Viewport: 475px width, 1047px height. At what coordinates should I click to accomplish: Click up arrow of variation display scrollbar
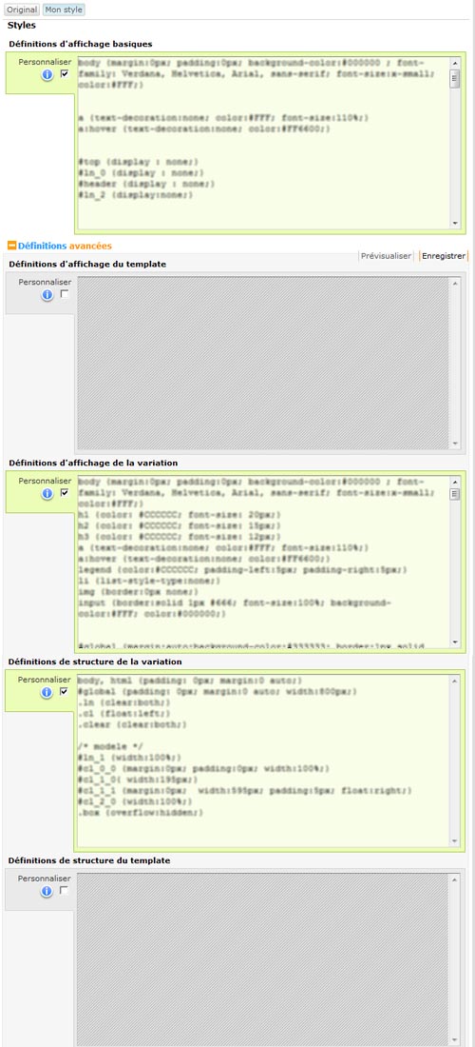point(455,481)
